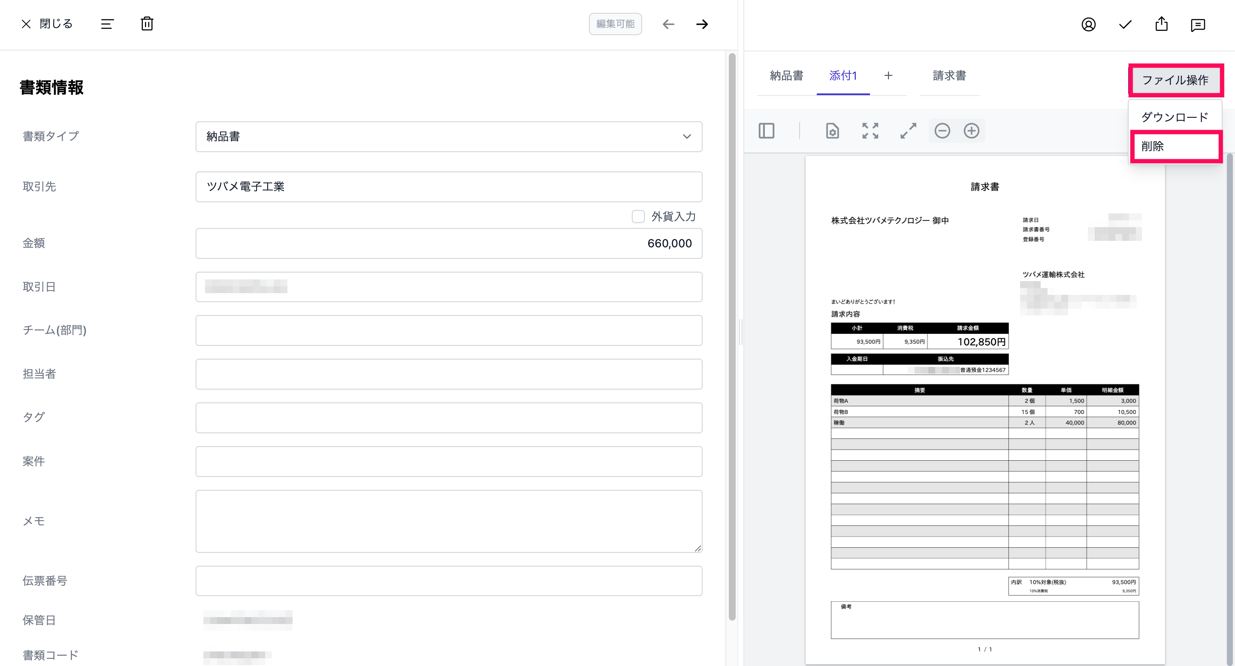The height and width of the screenshot is (666, 1235).
Task: Open the comment chat icon
Action: [x=1198, y=25]
